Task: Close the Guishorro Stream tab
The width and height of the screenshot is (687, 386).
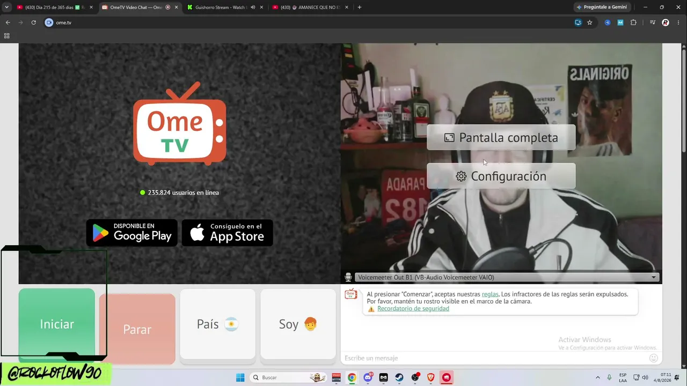Action: 261,8
